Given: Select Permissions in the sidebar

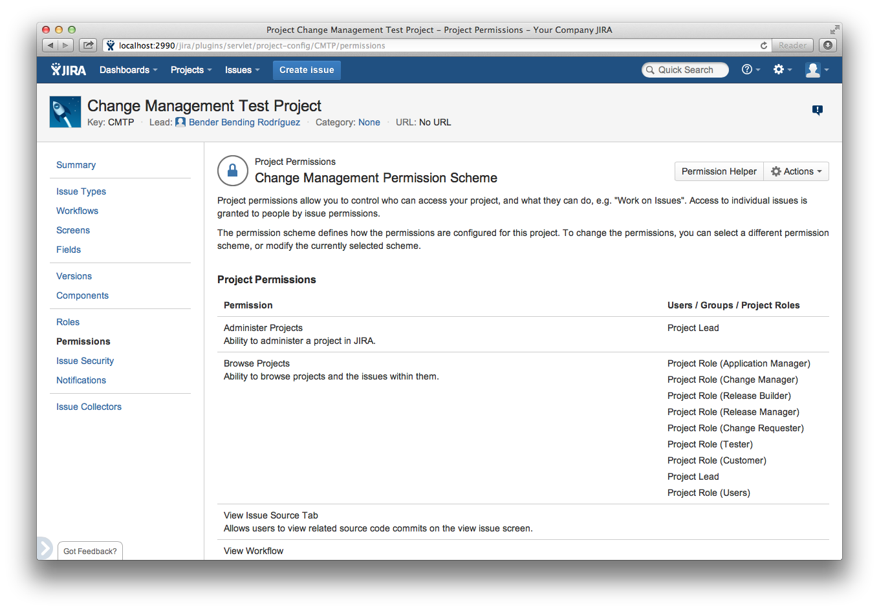Looking at the screenshot, I should coord(83,341).
